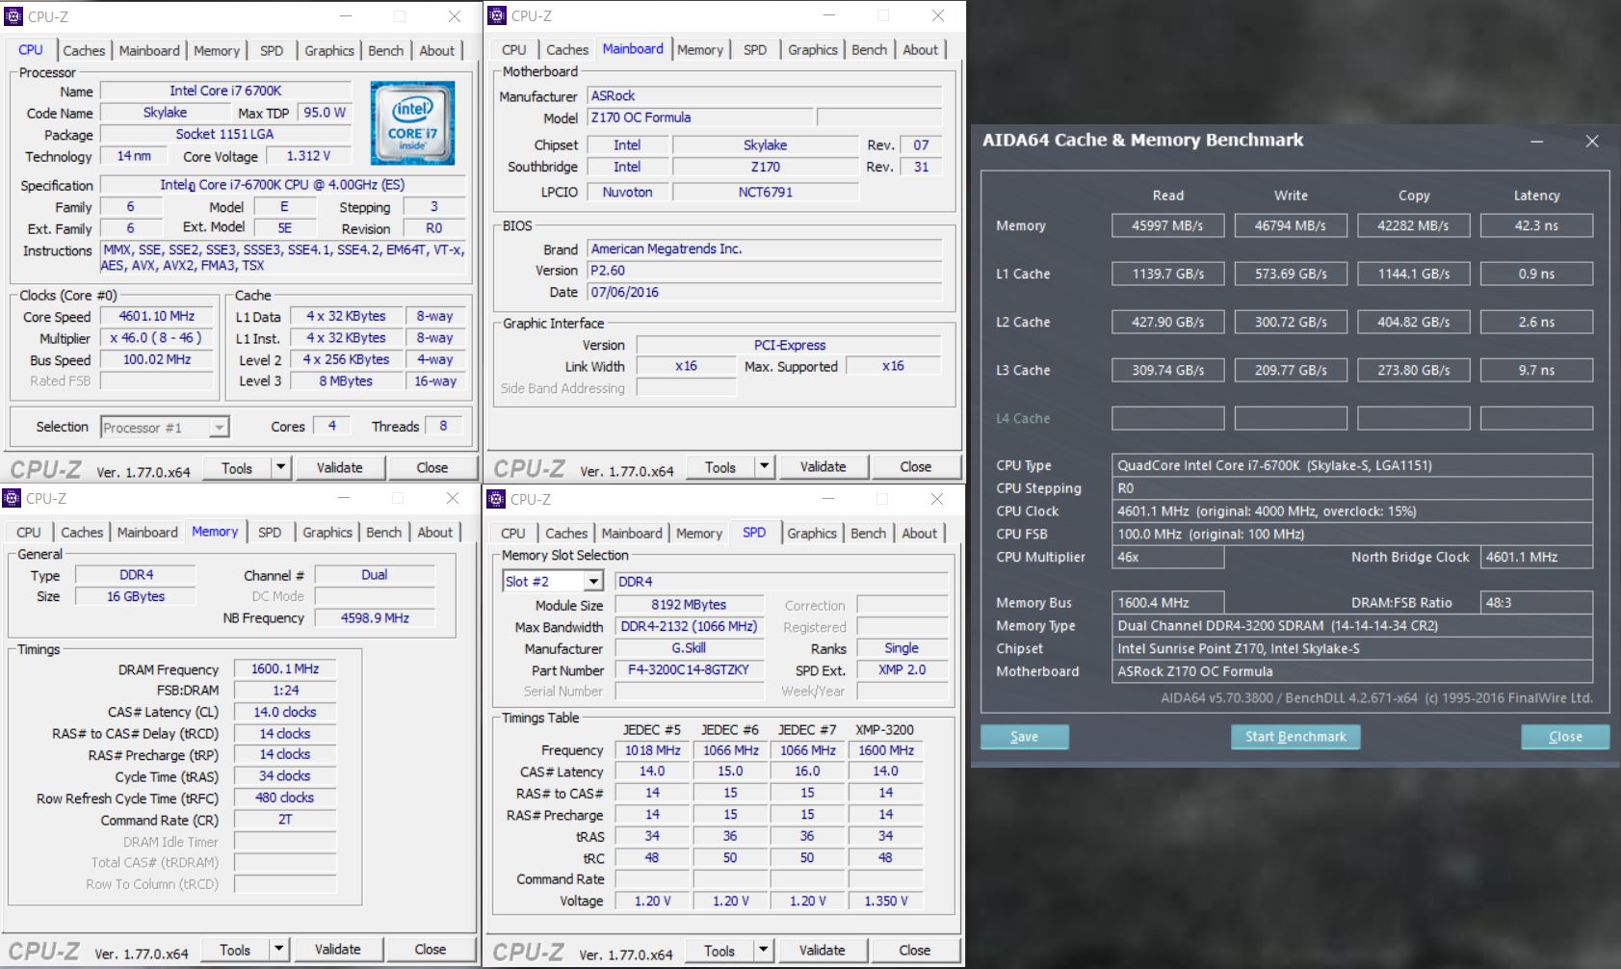
Task: Click the LPCIO value NCT6791
Action: pyautogui.click(x=765, y=192)
